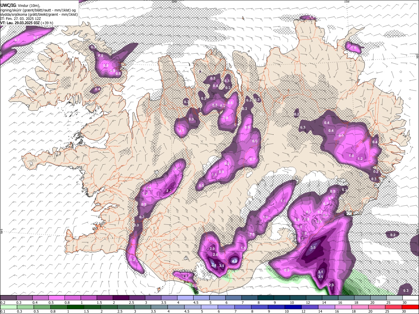This screenshot has width=419, height=314.
Task: Click the '20W' longitude label at the top edge
Action: click(x=174, y=2)
